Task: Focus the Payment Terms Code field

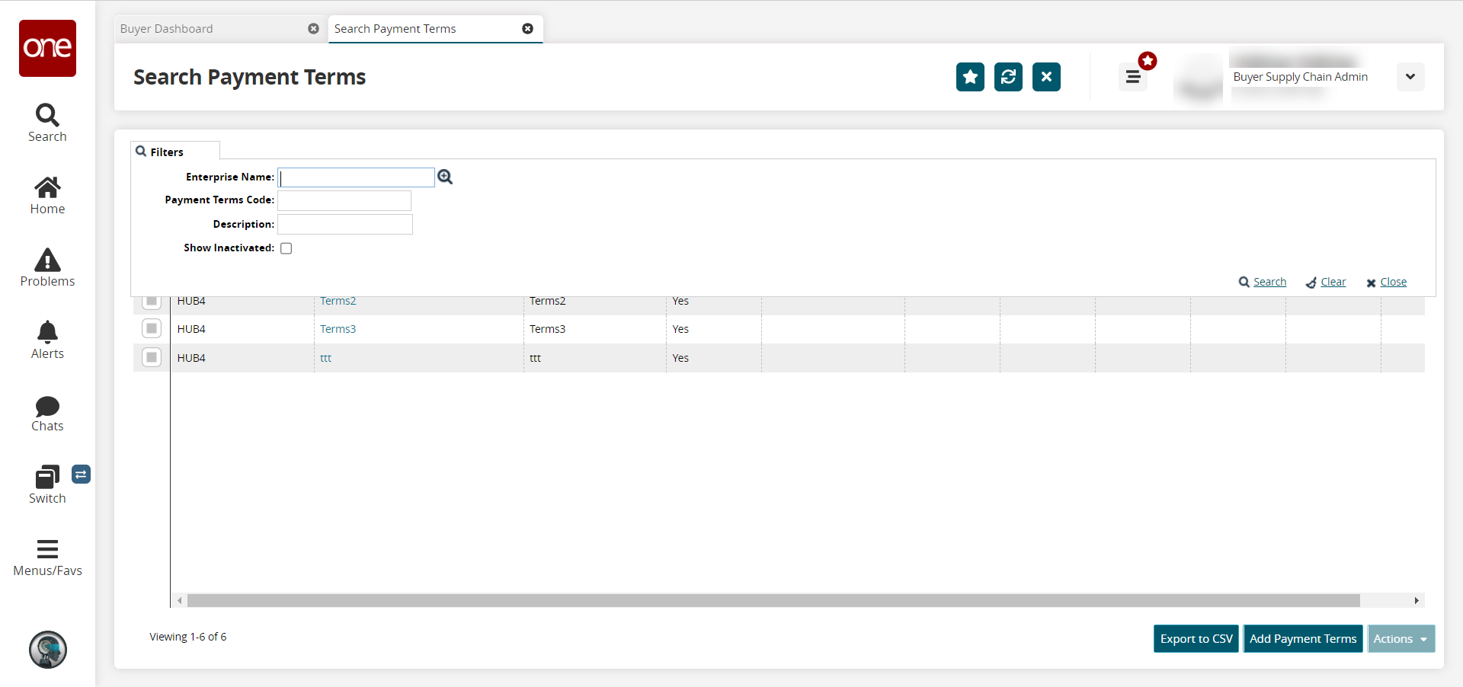Action: click(x=344, y=200)
